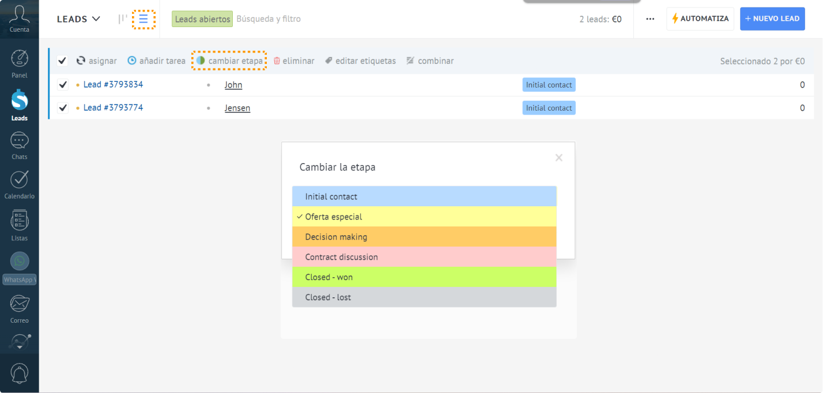823x393 pixels.
Task: Open the Correo mail icon
Action: [x=20, y=304]
